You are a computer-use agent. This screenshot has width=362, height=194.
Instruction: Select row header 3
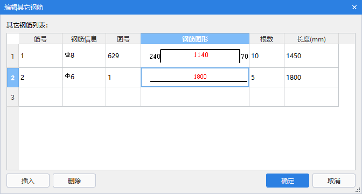tap(13, 97)
